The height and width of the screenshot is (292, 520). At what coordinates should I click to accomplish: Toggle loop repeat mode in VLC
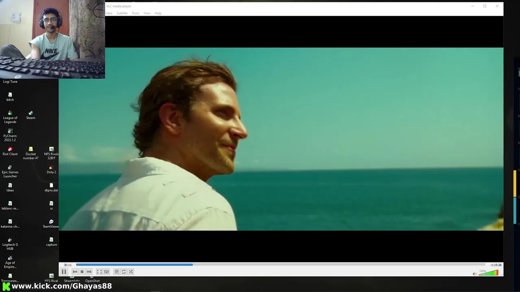(123, 272)
